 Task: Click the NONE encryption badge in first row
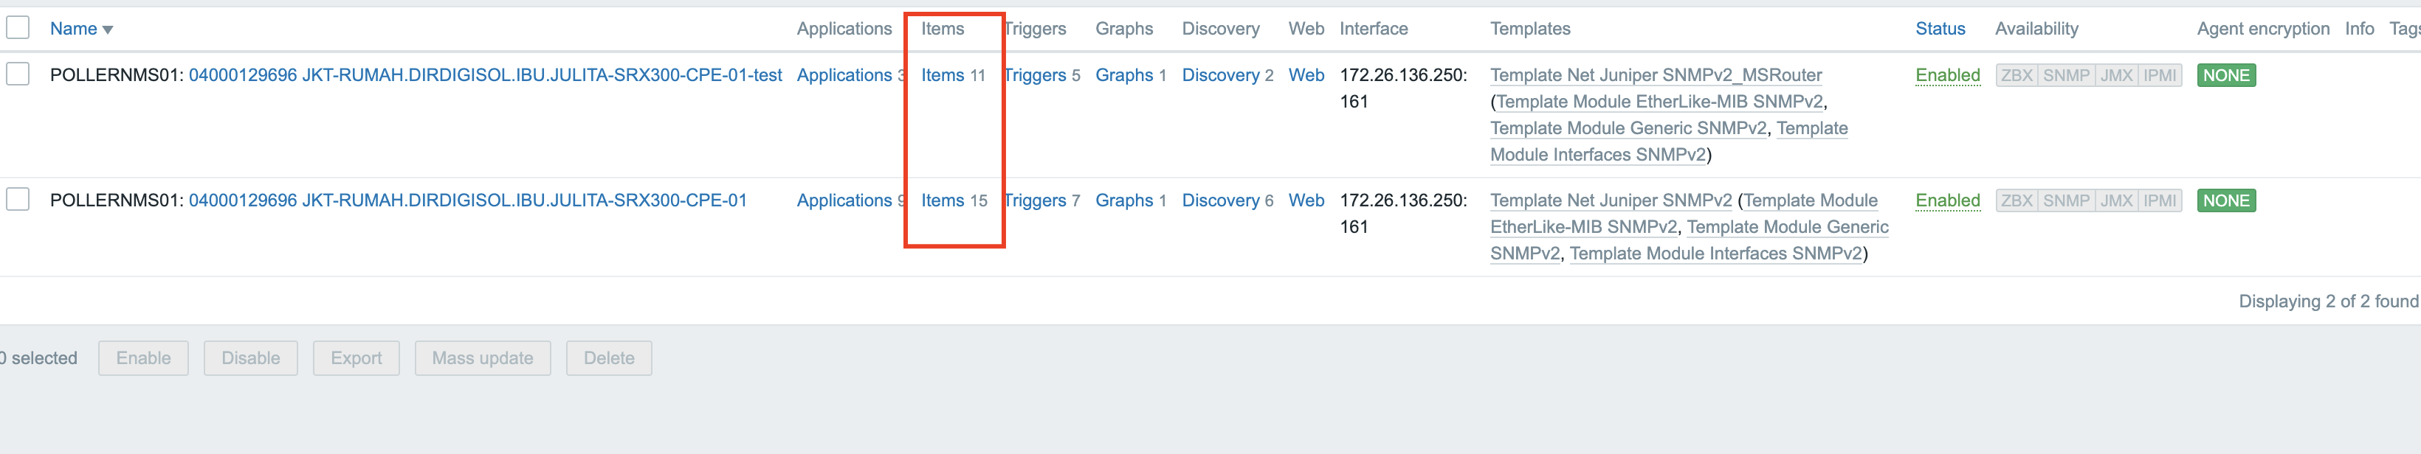[x=2225, y=75]
